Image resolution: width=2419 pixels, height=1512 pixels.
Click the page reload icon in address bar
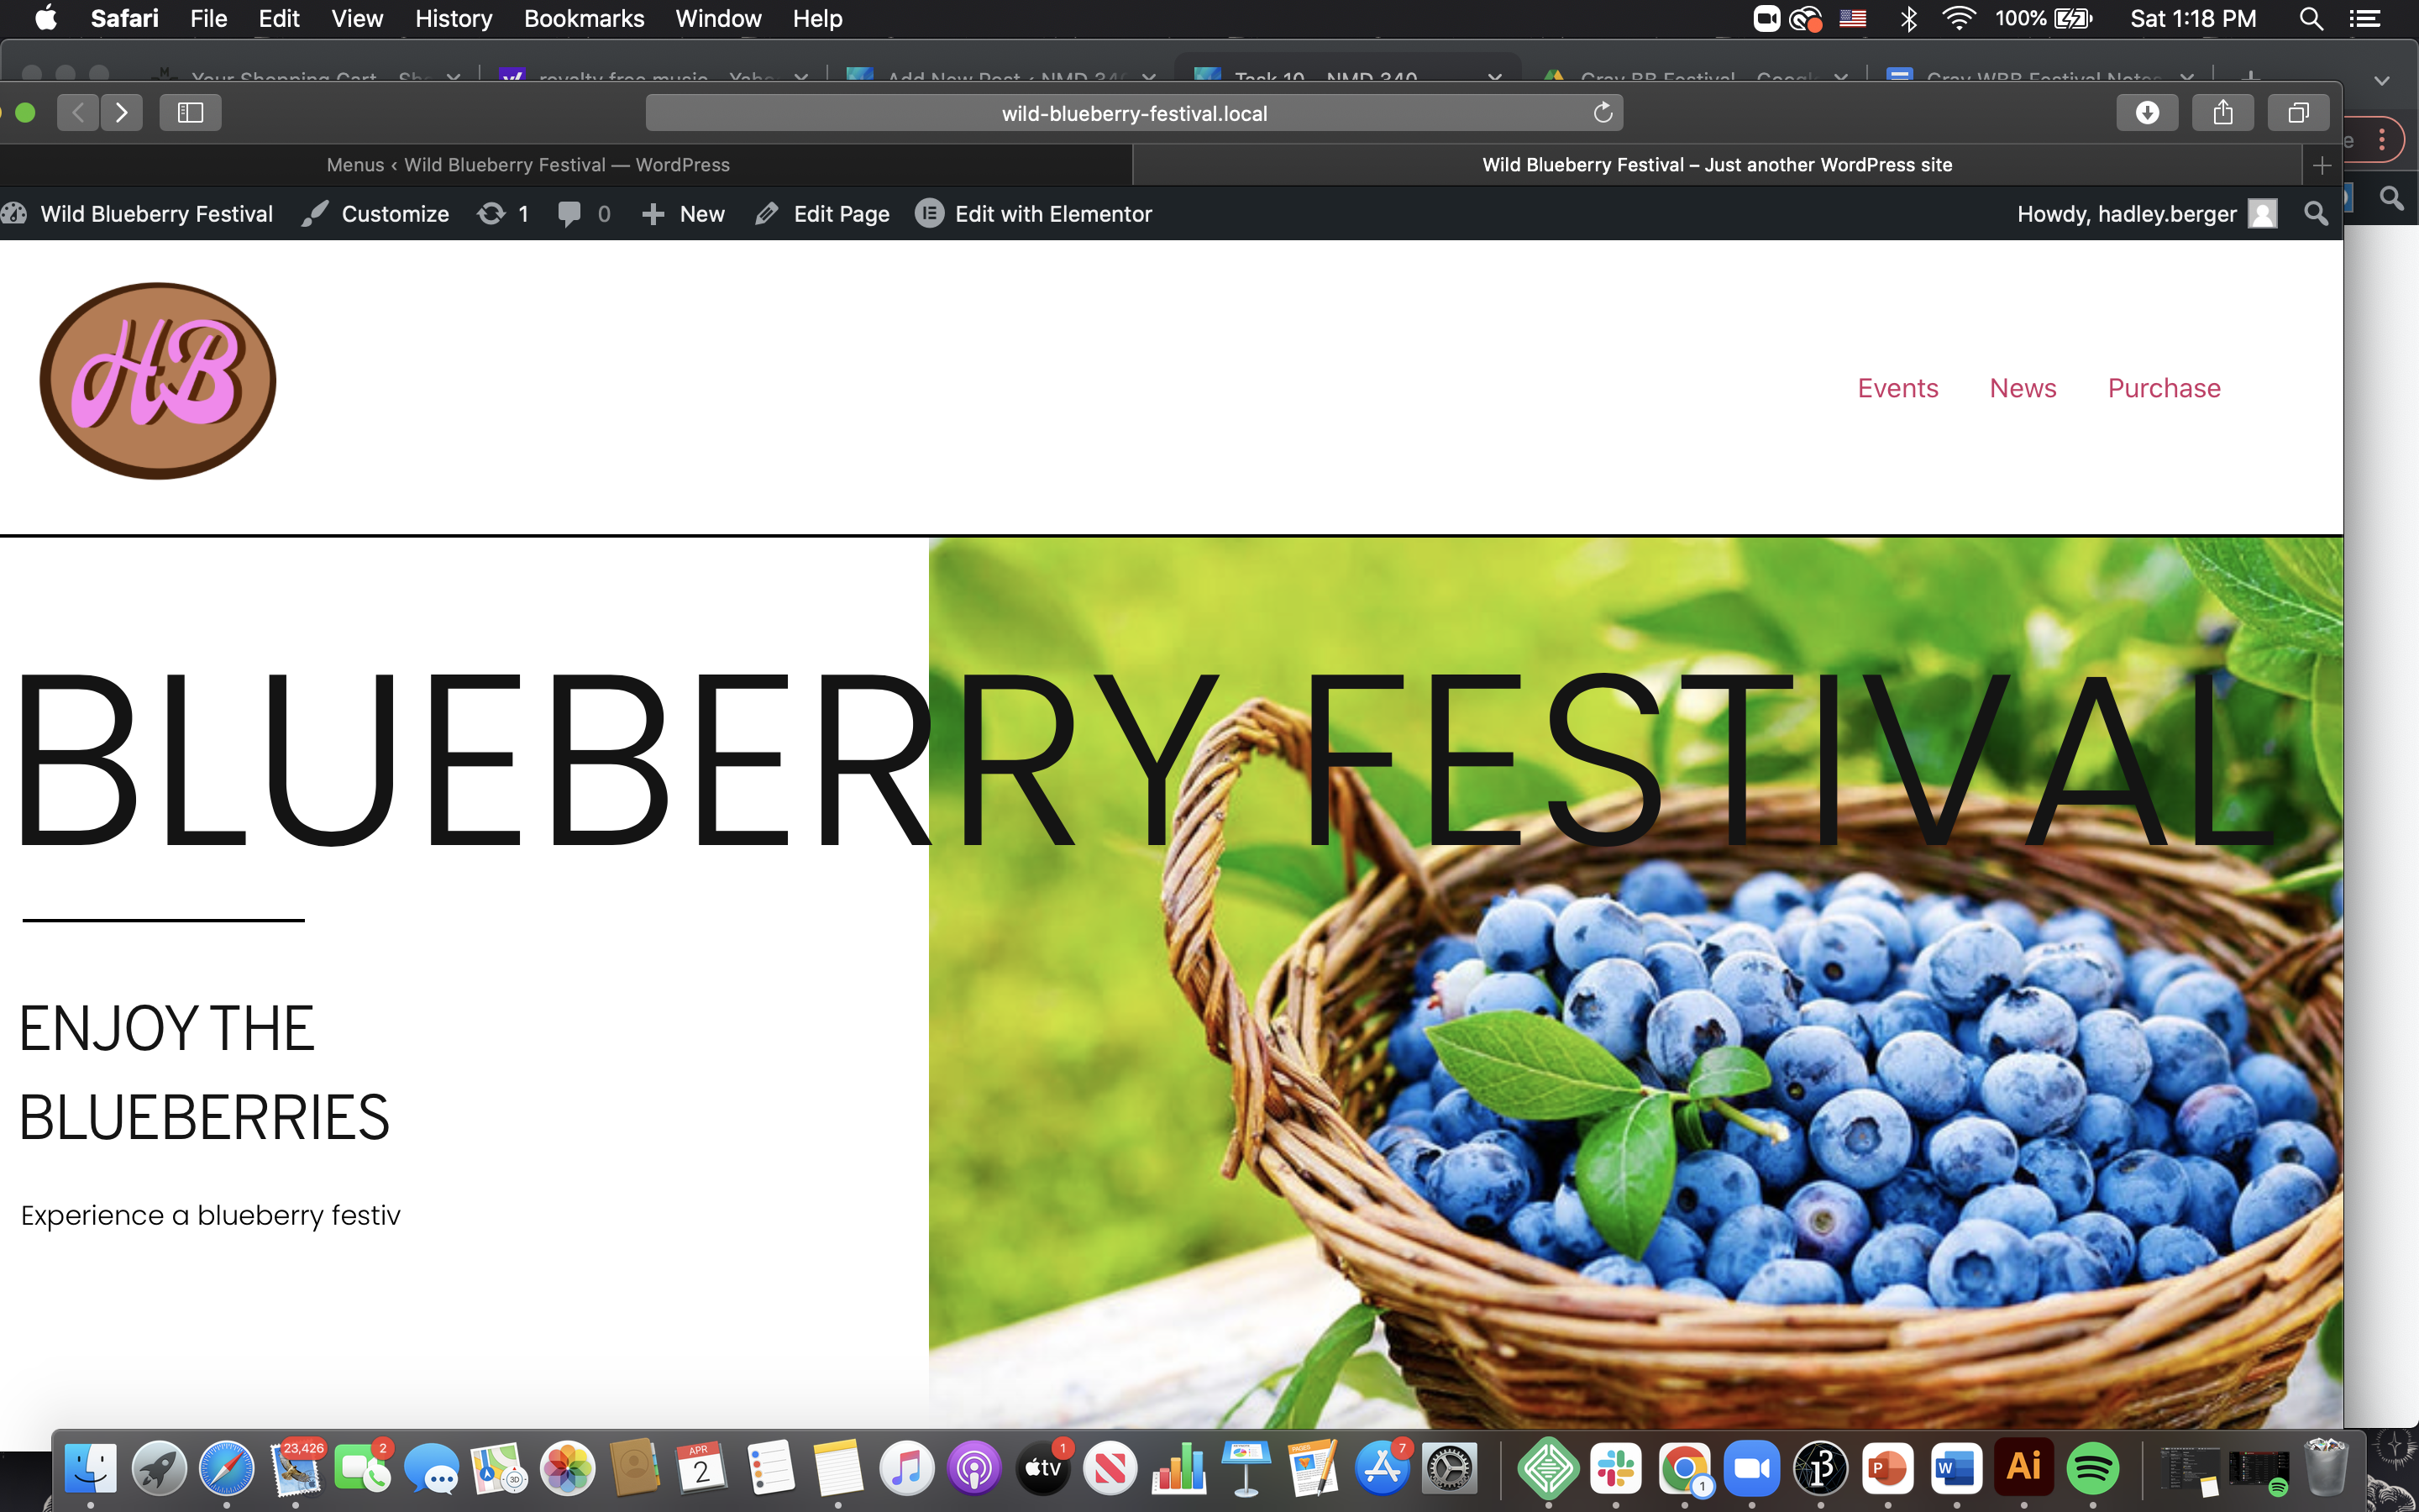click(1603, 113)
